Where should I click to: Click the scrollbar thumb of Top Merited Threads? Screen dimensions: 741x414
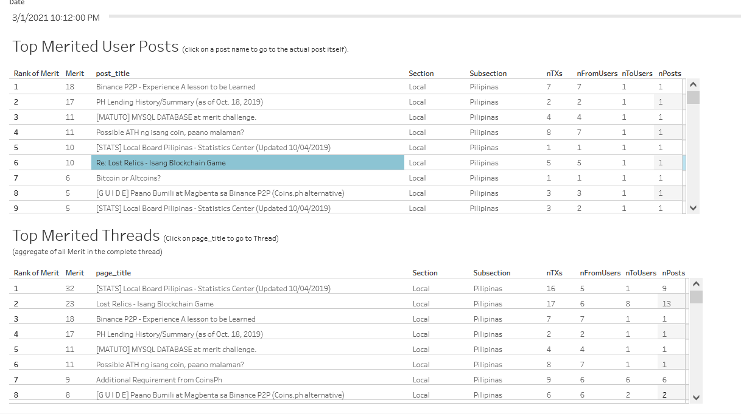[697, 297]
